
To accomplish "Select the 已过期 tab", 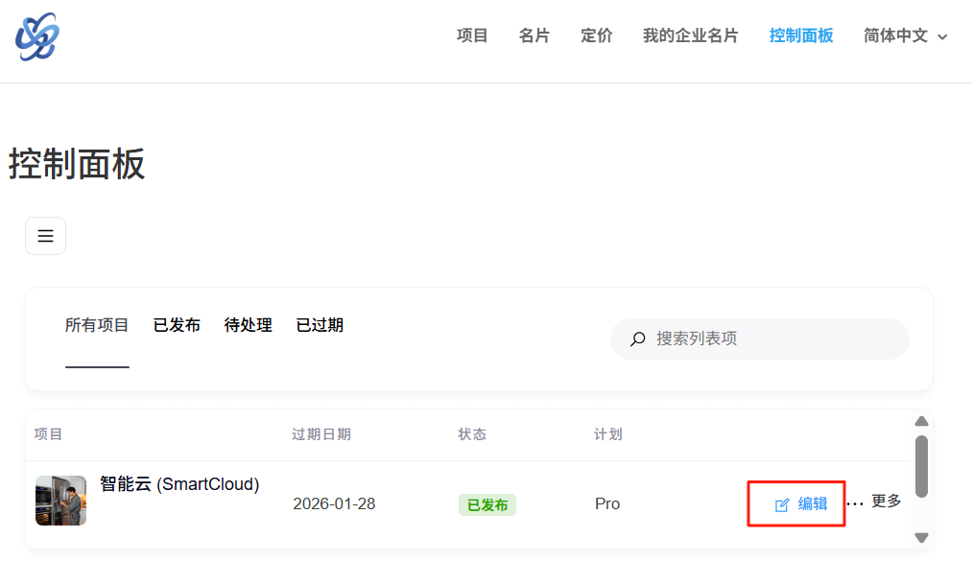I will pyautogui.click(x=320, y=325).
